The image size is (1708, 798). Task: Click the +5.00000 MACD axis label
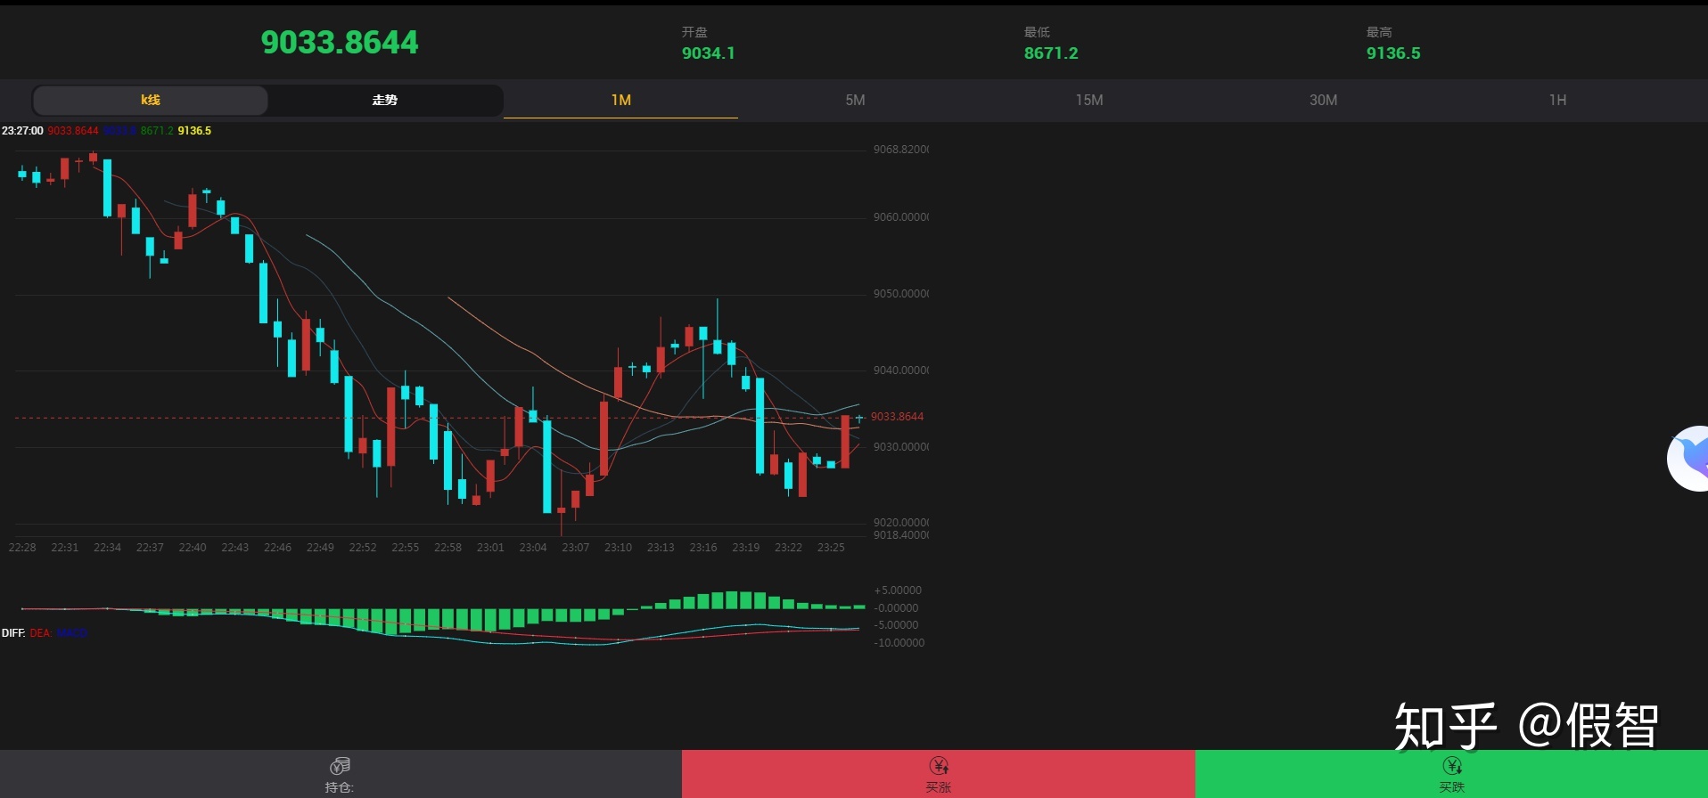pos(898,590)
